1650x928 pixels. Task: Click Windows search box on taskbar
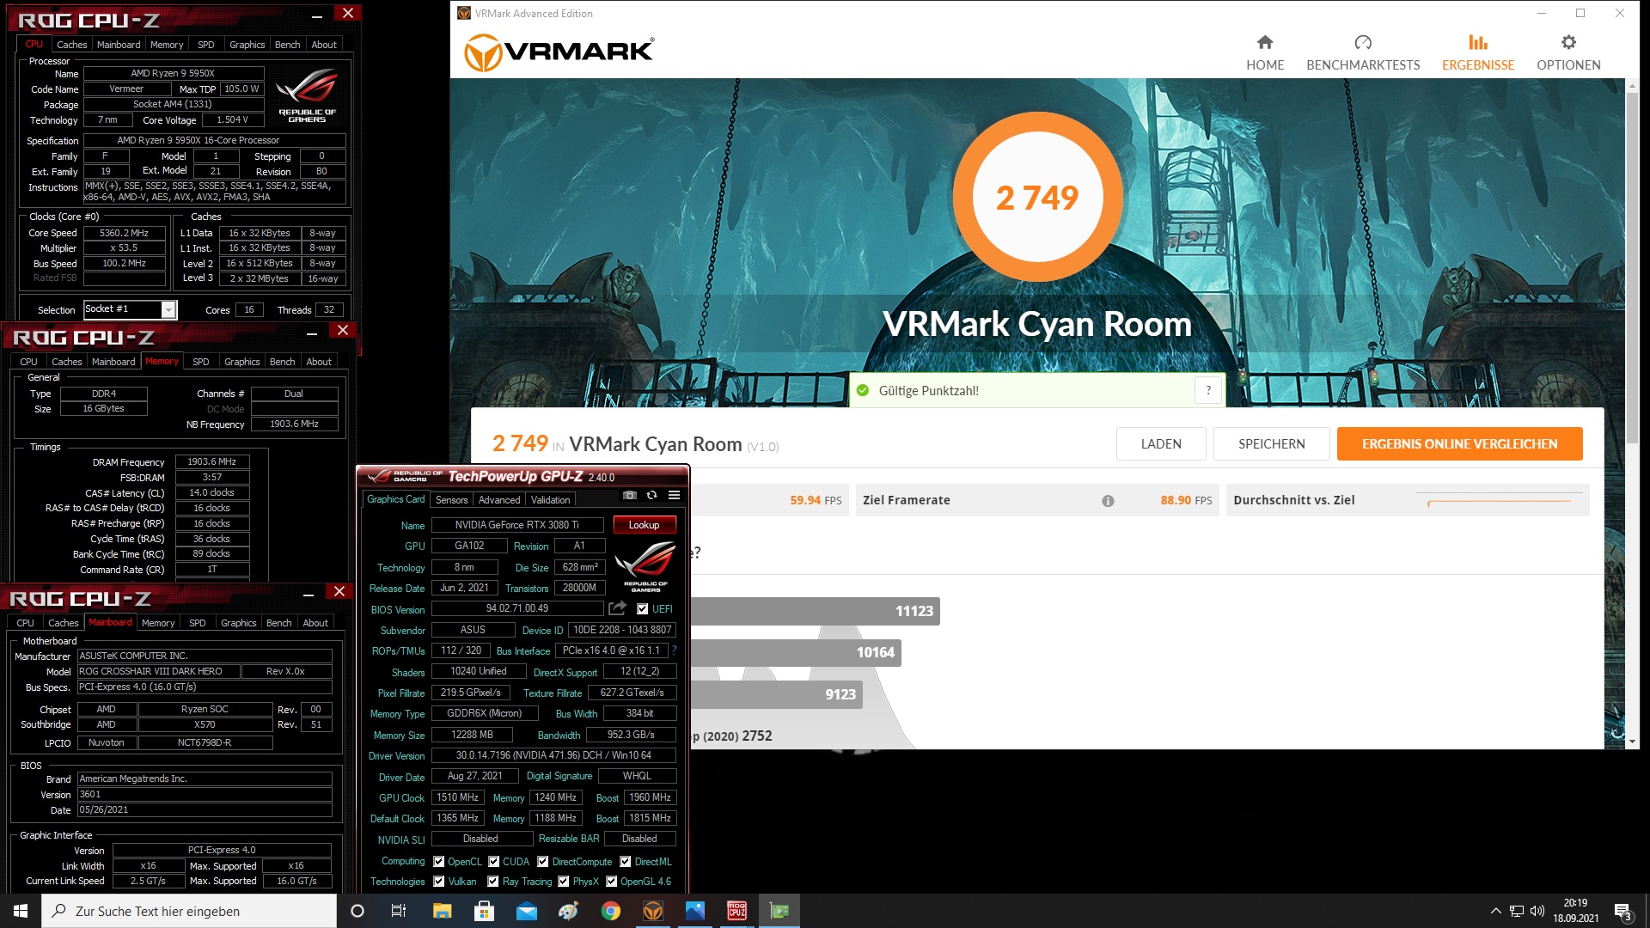(x=189, y=911)
